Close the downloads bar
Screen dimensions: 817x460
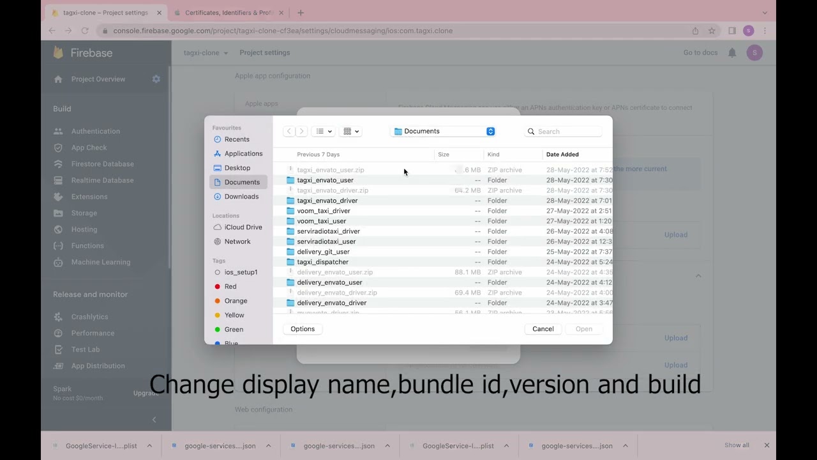click(x=767, y=445)
